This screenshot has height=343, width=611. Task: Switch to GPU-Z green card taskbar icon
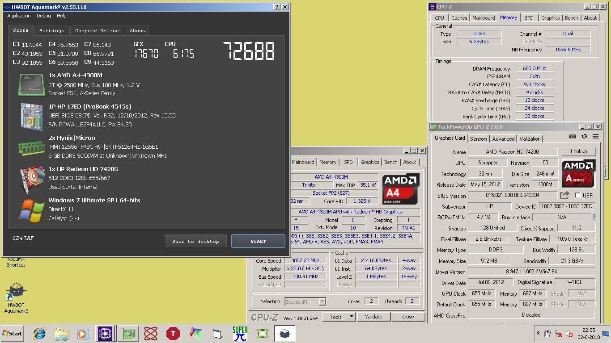tap(128, 333)
